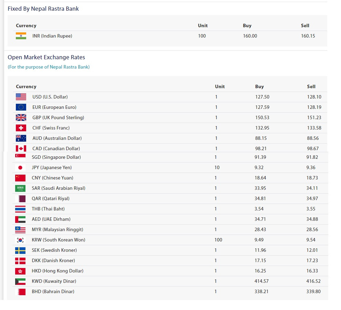
Task: Click the Singapore flag icon
Action: 20,157
